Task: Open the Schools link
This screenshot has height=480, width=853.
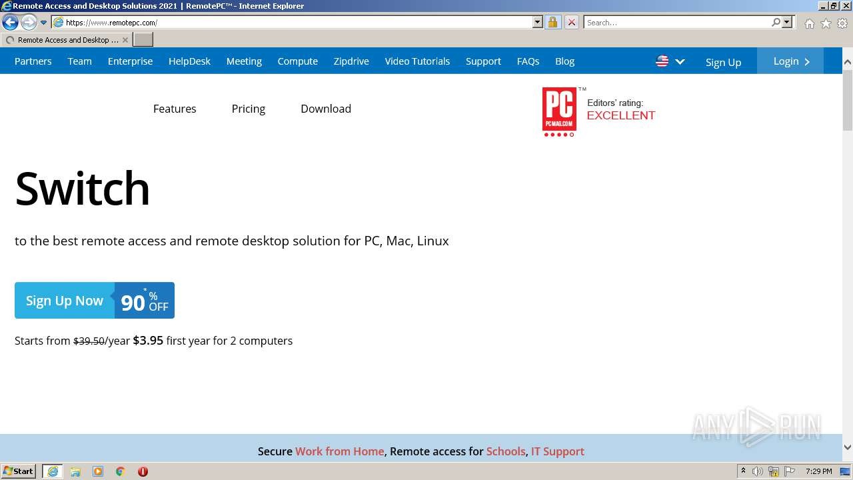Action: pyautogui.click(x=506, y=451)
